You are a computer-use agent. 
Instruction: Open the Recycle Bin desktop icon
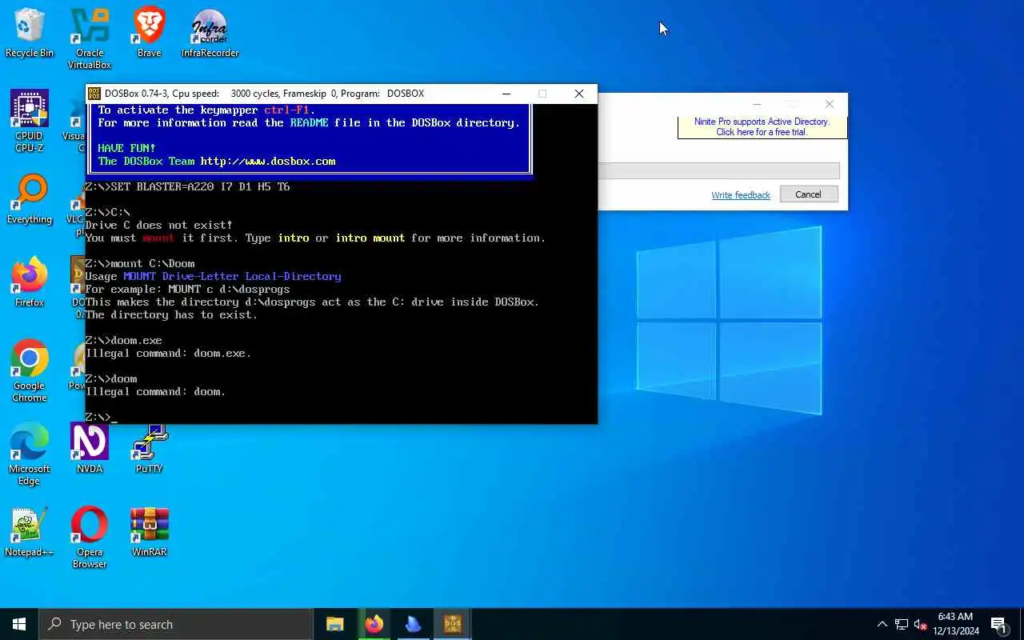tap(30, 34)
